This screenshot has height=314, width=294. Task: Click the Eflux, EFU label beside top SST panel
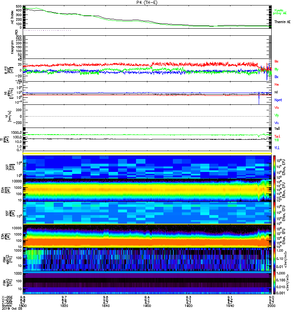pos(283,167)
